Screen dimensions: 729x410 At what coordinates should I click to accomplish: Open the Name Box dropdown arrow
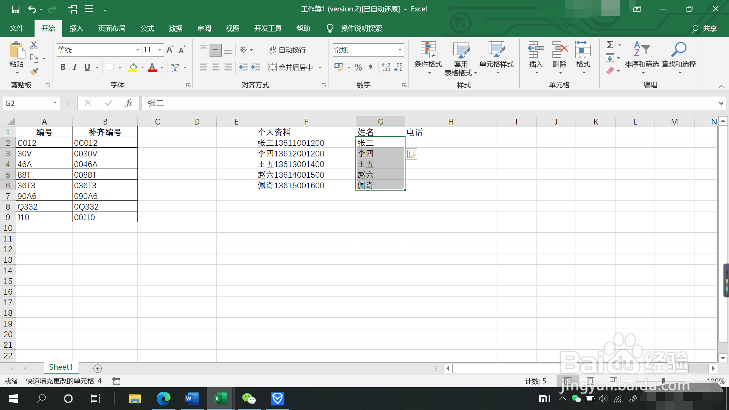55,103
